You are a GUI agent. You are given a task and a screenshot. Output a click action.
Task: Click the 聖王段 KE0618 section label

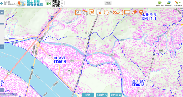click(138, 83)
